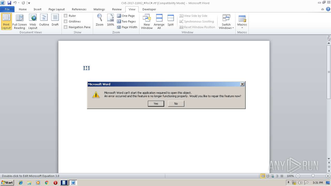Switch to the Review tab

(117, 9)
